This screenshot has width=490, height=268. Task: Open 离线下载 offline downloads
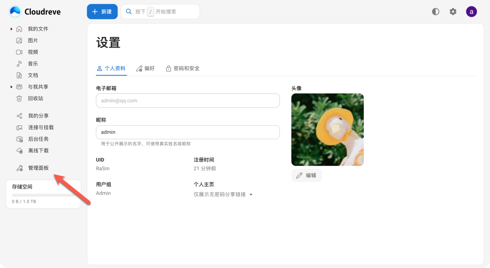point(38,151)
